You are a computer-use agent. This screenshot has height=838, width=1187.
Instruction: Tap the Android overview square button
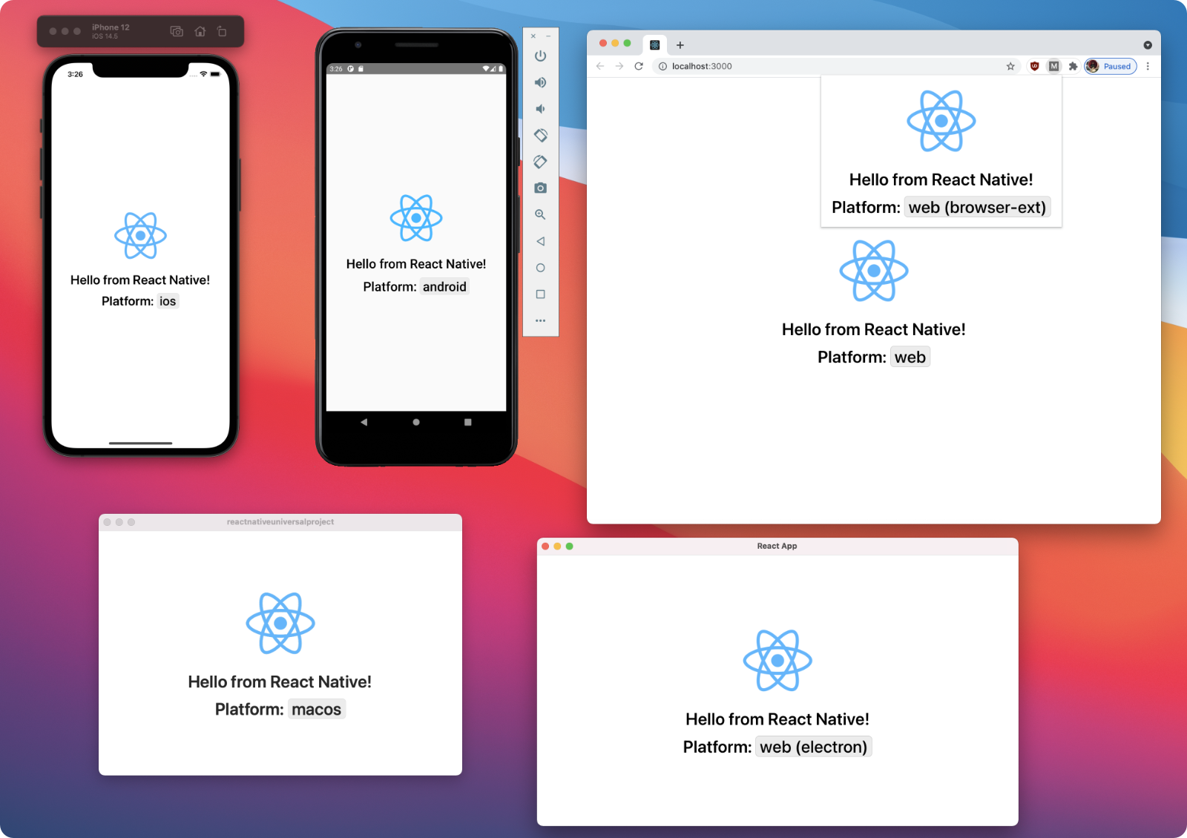[467, 421]
